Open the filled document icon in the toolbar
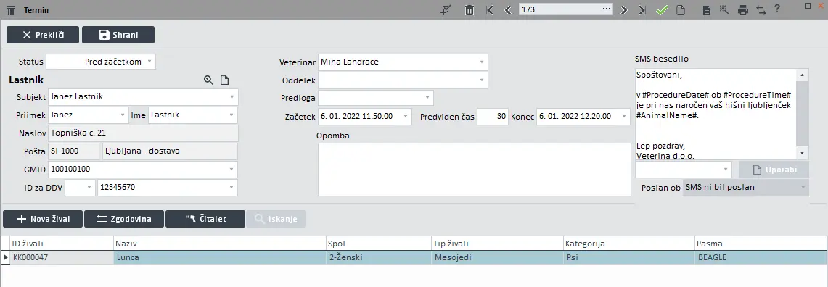 [707, 10]
